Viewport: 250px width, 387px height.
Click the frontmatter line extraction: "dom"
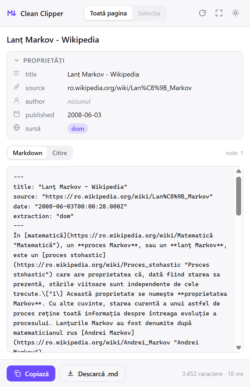tap(43, 216)
